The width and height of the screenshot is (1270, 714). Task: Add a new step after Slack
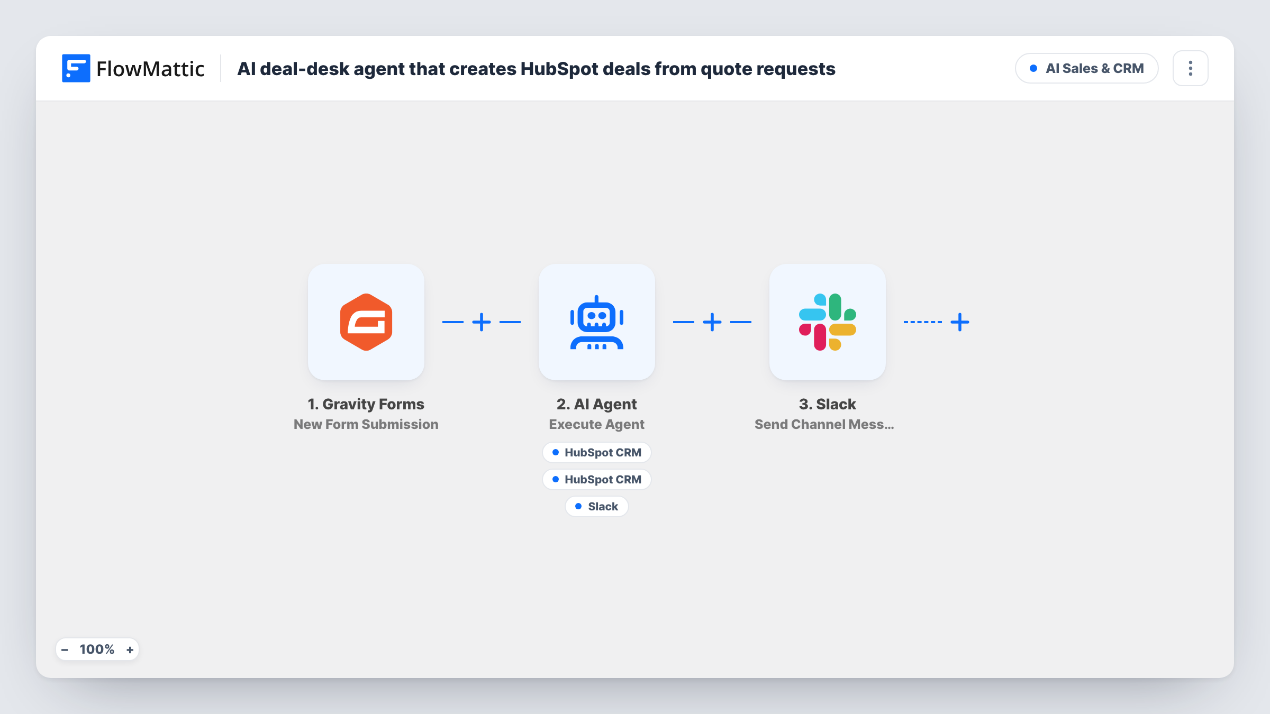[960, 322]
